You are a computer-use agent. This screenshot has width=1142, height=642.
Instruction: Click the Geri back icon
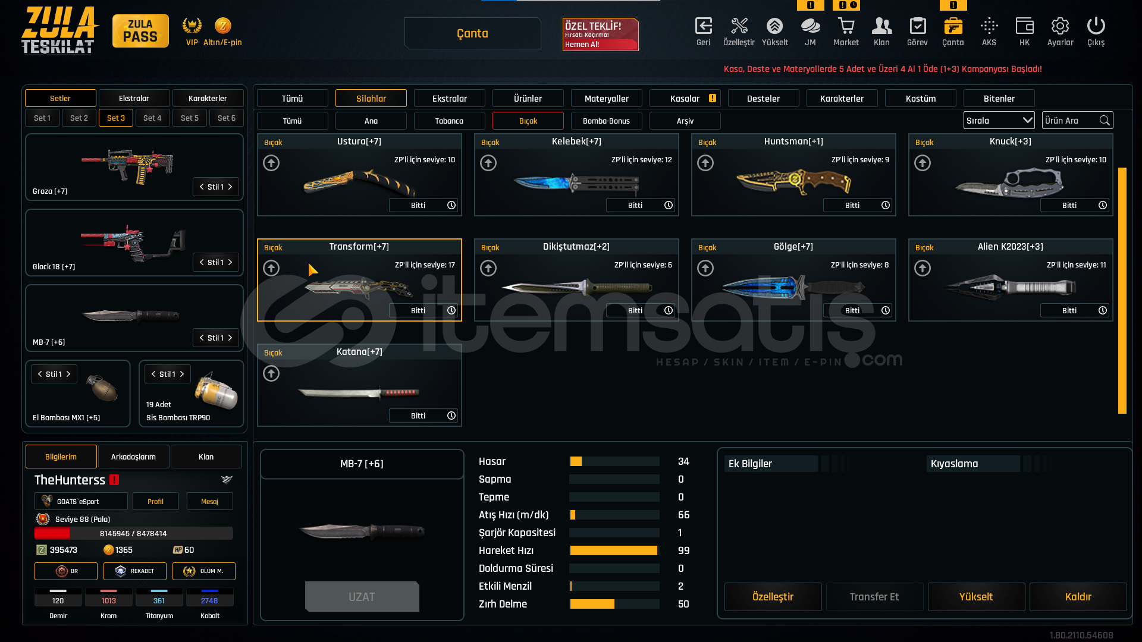click(703, 27)
